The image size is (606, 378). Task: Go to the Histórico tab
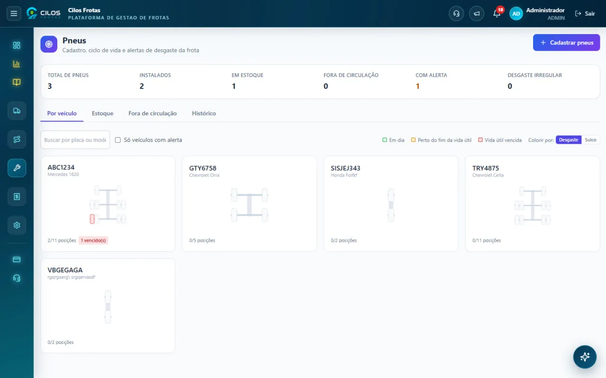point(204,114)
